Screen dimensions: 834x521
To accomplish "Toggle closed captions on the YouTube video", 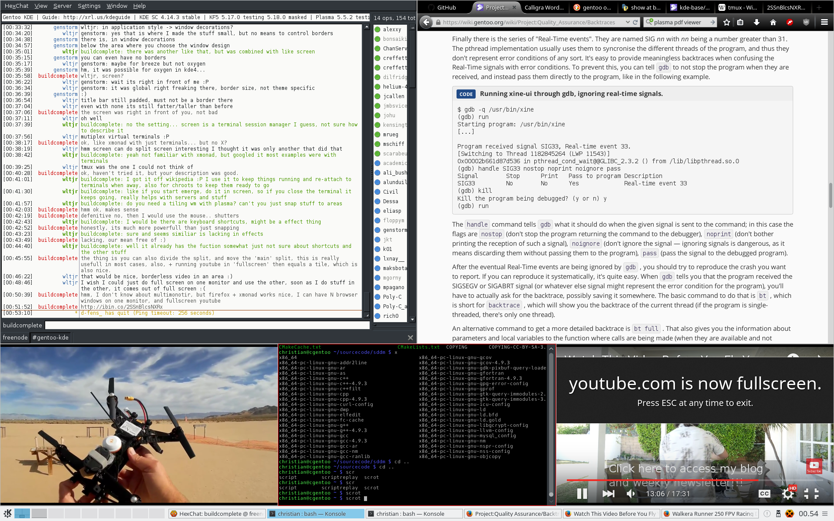I will point(764,494).
